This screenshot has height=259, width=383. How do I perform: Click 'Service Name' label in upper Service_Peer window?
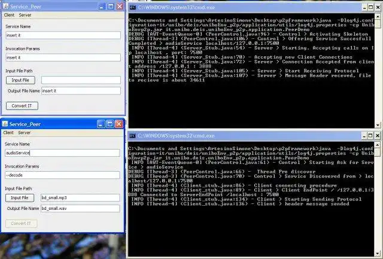(x=18, y=26)
